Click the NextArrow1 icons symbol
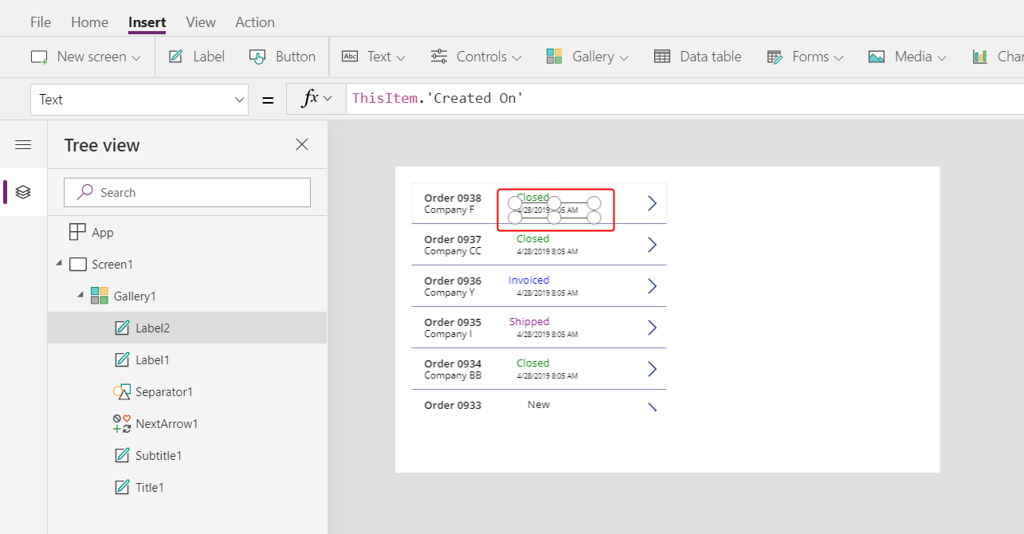1024x534 pixels. tap(122, 423)
